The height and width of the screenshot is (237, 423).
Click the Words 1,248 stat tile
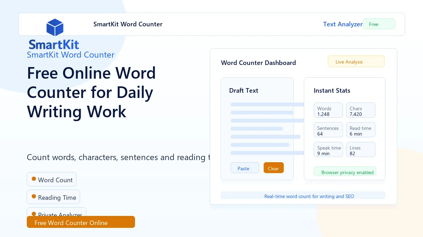[328, 110]
